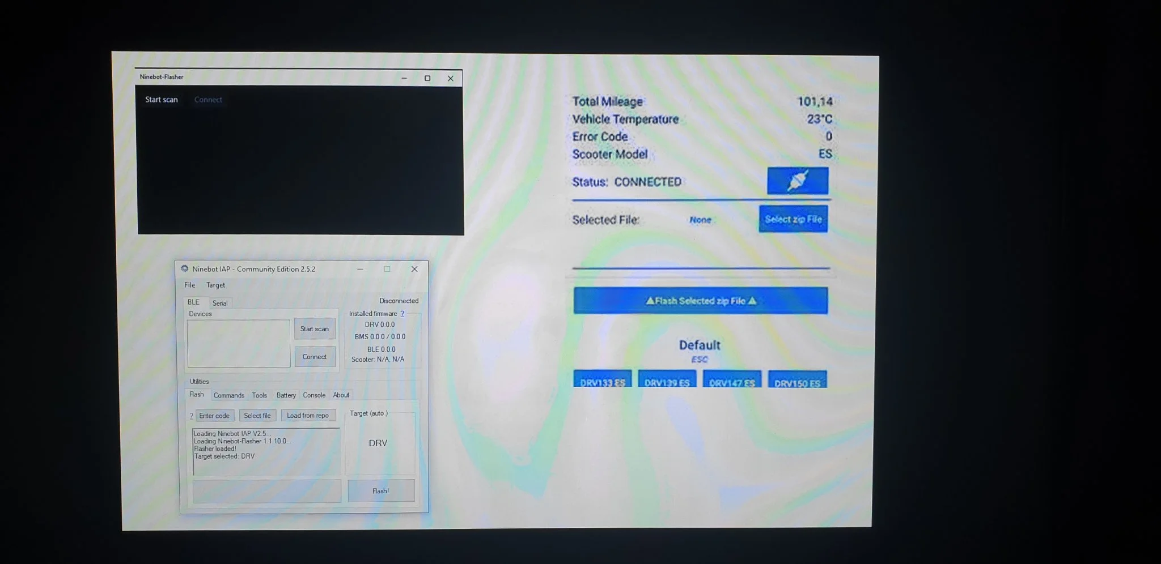Minimize the Ninebot-Flasher window
This screenshot has width=1161, height=564.
pyautogui.click(x=404, y=78)
